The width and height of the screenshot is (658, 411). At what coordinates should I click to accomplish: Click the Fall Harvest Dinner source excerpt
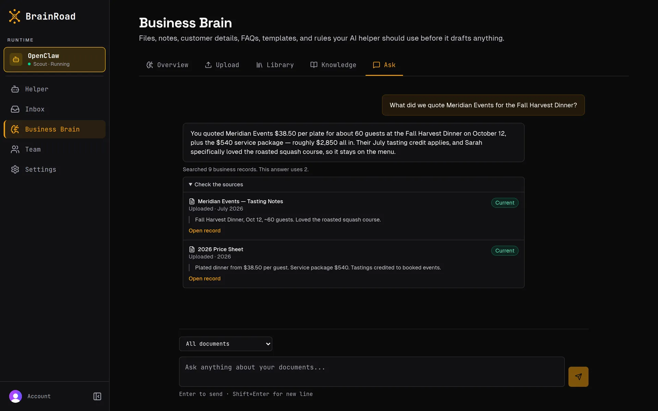coord(288,220)
